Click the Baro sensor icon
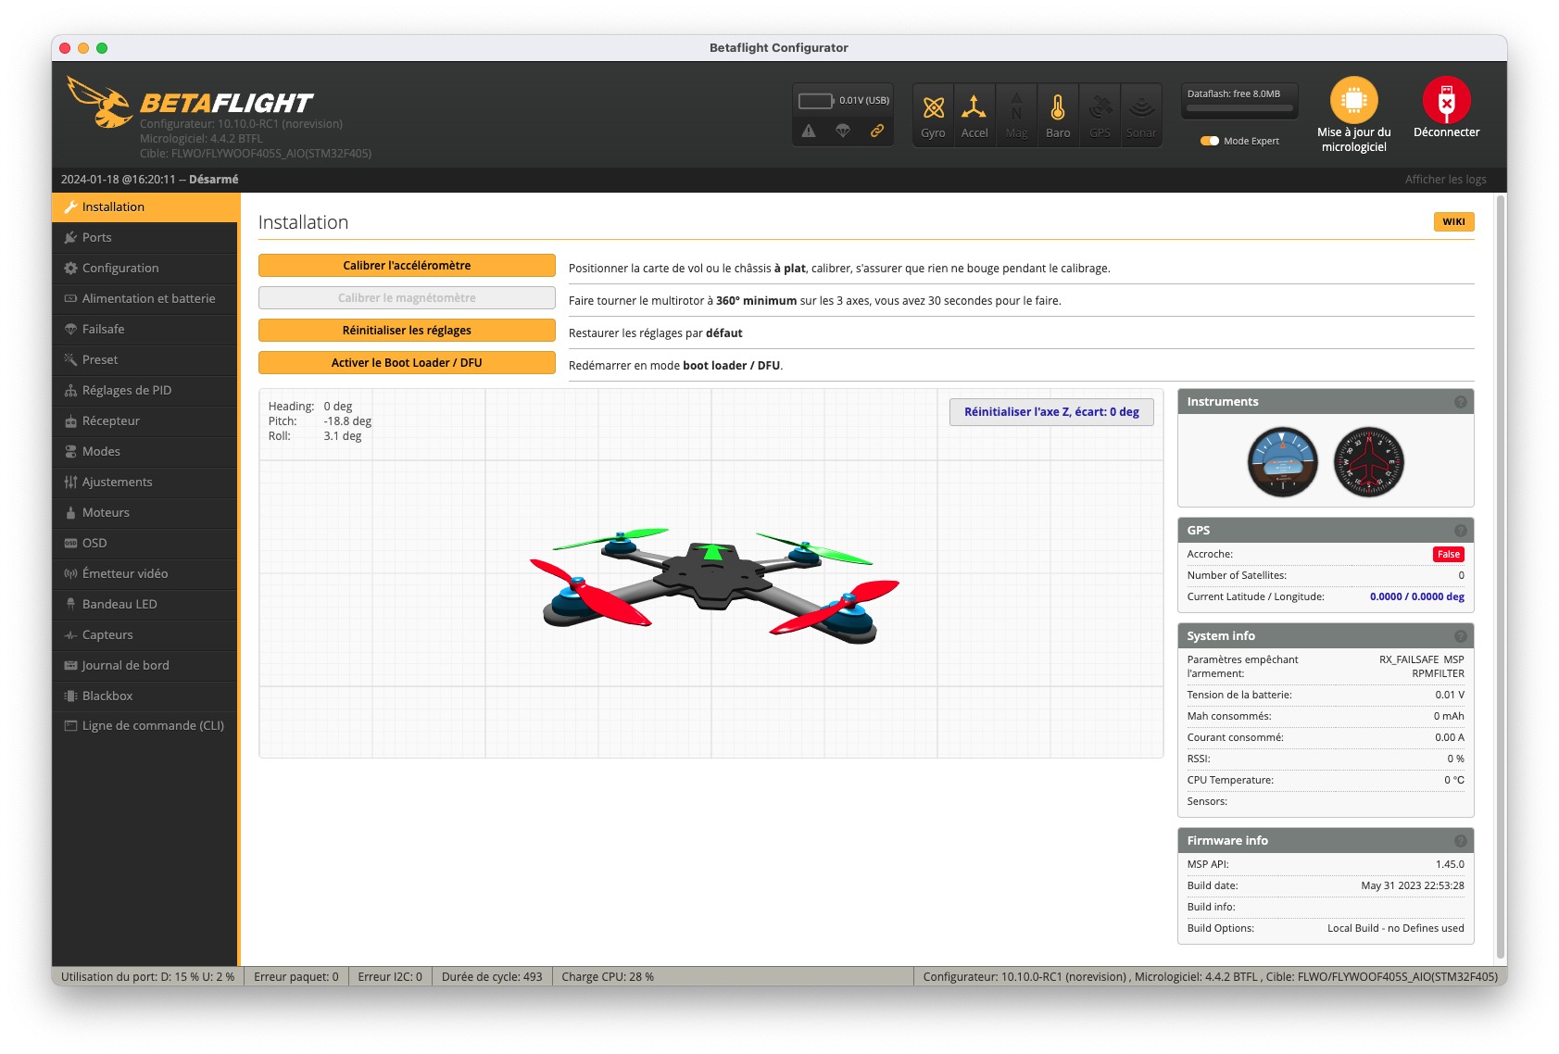The image size is (1559, 1054). [x=1058, y=115]
